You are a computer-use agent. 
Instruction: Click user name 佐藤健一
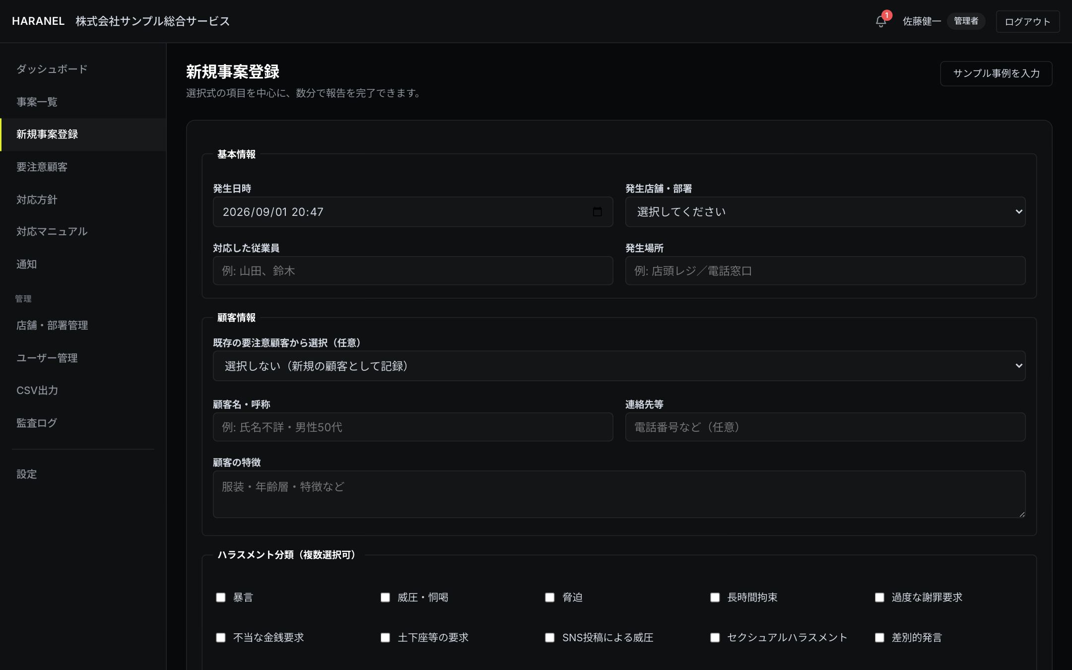click(x=922, y=21)
